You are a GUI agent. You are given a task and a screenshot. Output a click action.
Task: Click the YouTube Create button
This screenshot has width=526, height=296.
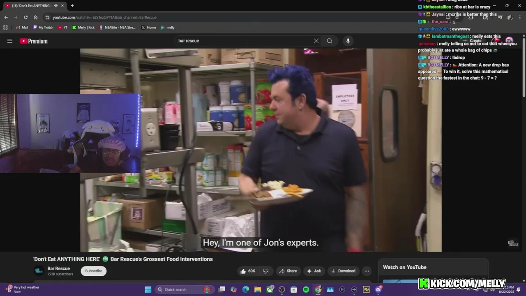pos(473,41)
